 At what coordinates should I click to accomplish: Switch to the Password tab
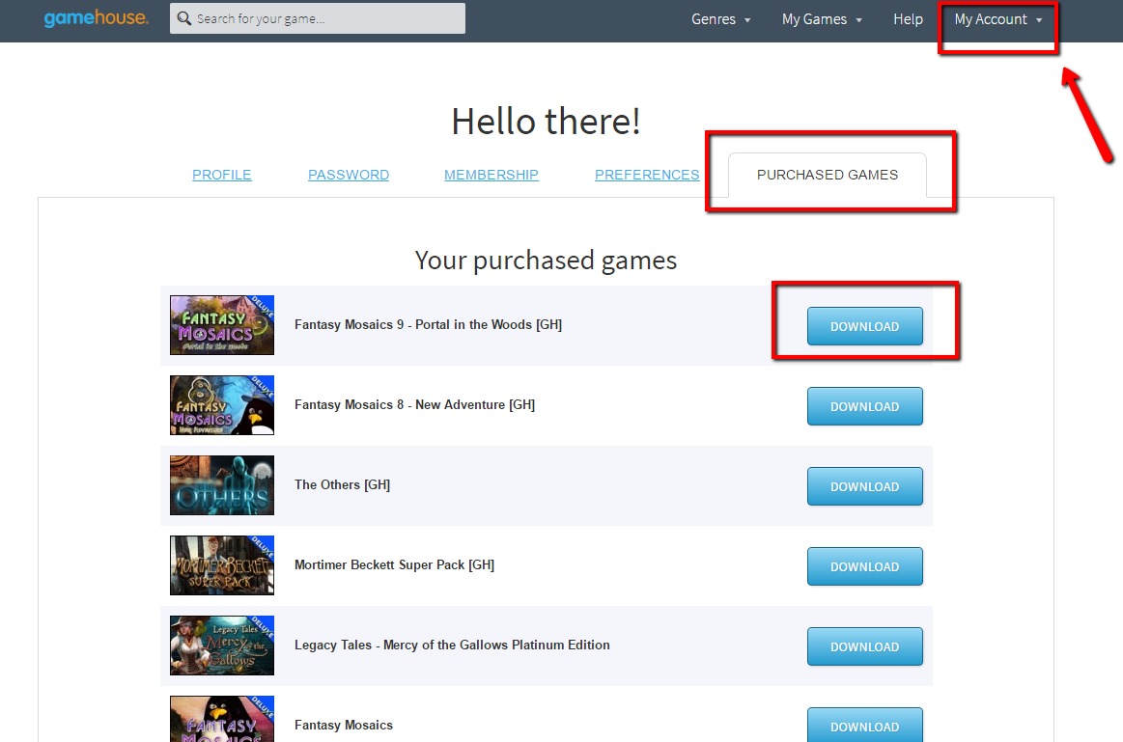tap(348, 175)
